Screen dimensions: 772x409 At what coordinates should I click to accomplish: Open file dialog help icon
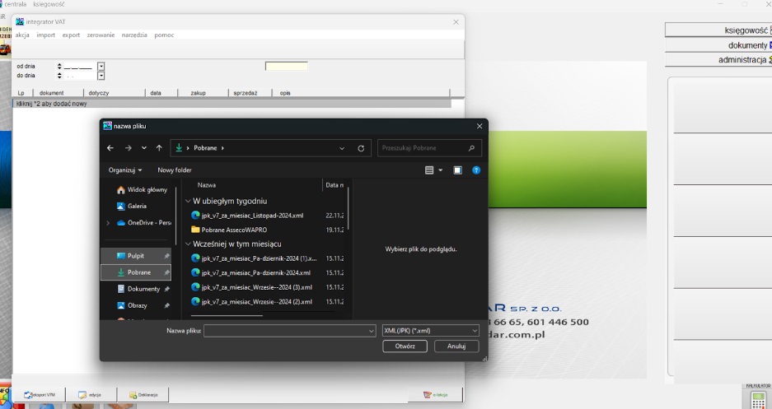(476, 170)
